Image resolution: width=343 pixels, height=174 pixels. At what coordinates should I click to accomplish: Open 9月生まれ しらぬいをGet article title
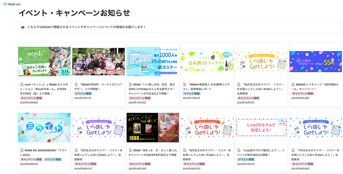tap(99, 155)
